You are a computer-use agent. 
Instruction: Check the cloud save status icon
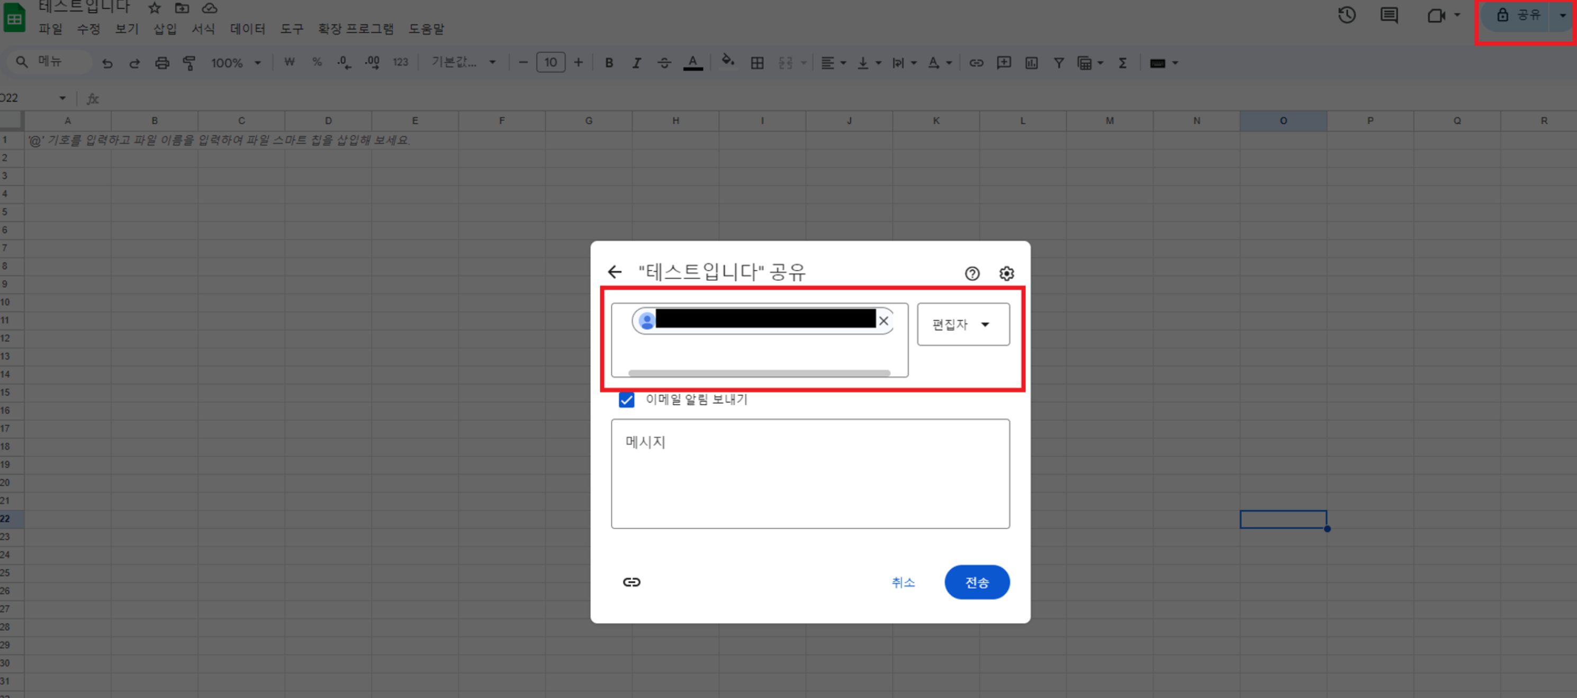(210, 8)
